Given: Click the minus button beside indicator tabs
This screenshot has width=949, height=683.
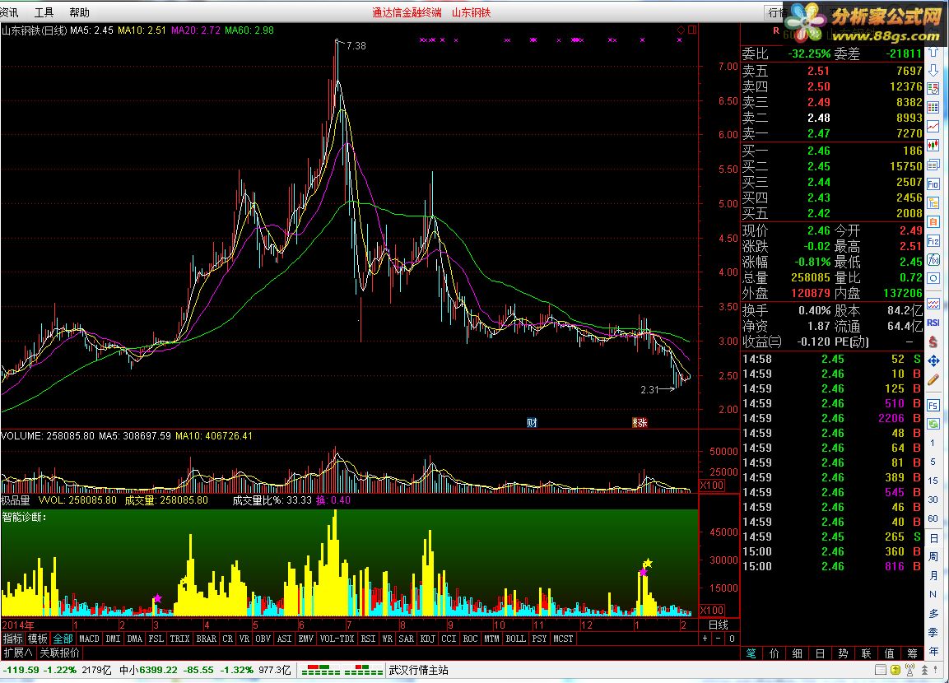Looking at the screenshot, I should (719, 639).
